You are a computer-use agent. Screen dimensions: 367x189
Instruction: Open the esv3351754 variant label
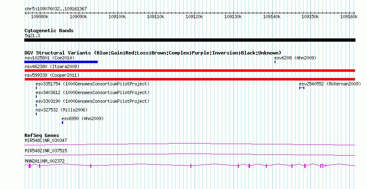[x=92, y=84]
